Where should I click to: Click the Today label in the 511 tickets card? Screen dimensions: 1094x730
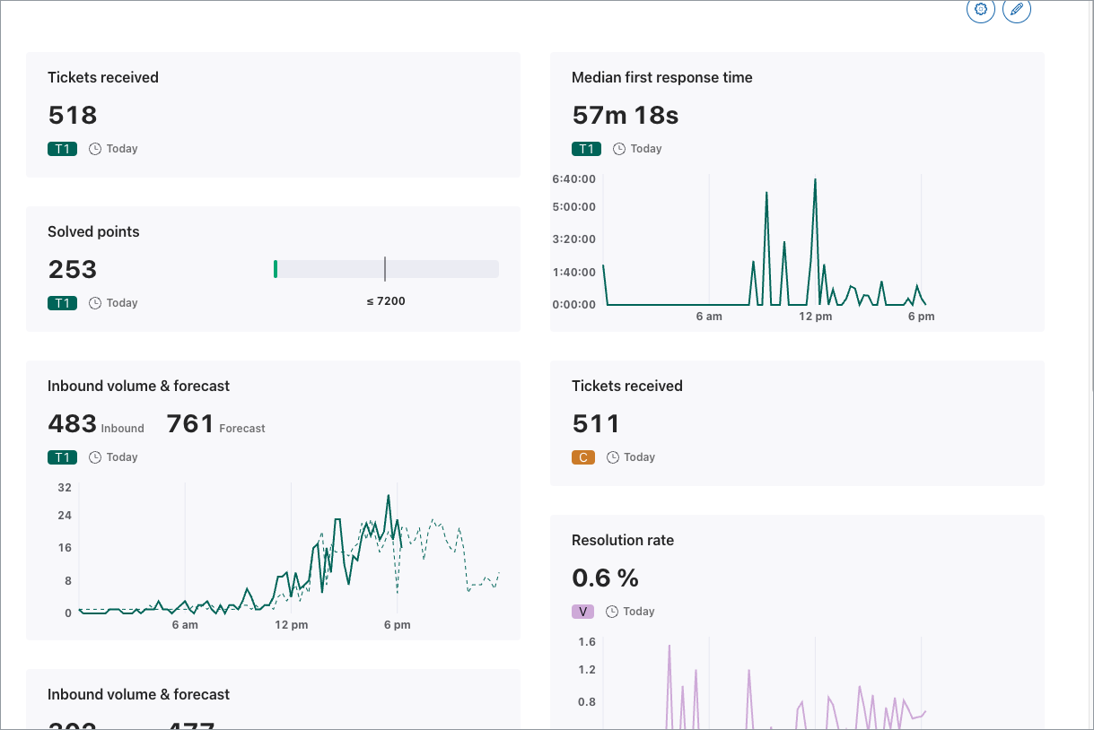[x=639, y=457]
